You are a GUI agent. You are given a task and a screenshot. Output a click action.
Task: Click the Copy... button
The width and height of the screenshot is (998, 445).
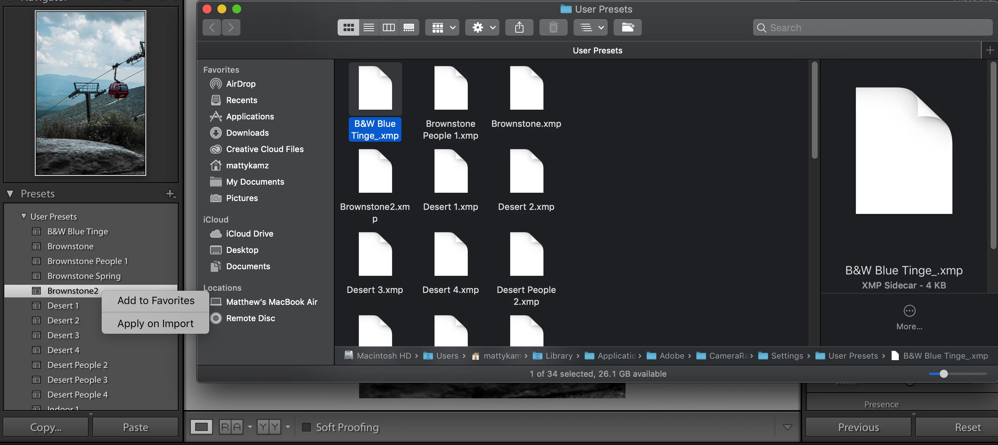[x=46, y=427]
